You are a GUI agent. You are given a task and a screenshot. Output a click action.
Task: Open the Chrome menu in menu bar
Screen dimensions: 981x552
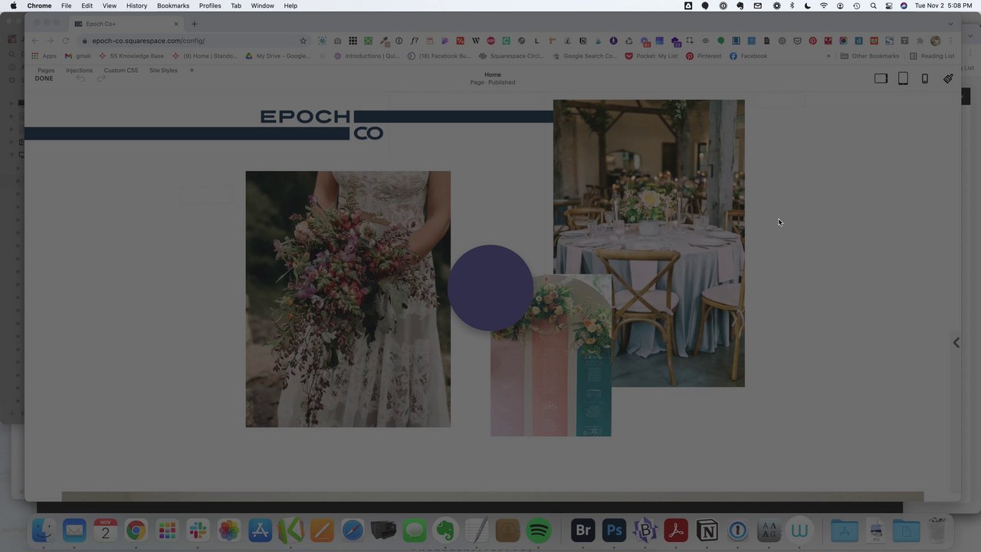pos(39,5)
